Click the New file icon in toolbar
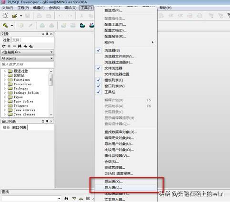Image resolution: width=230 pixels, height=202 pixels. click(x=5, y=16)
